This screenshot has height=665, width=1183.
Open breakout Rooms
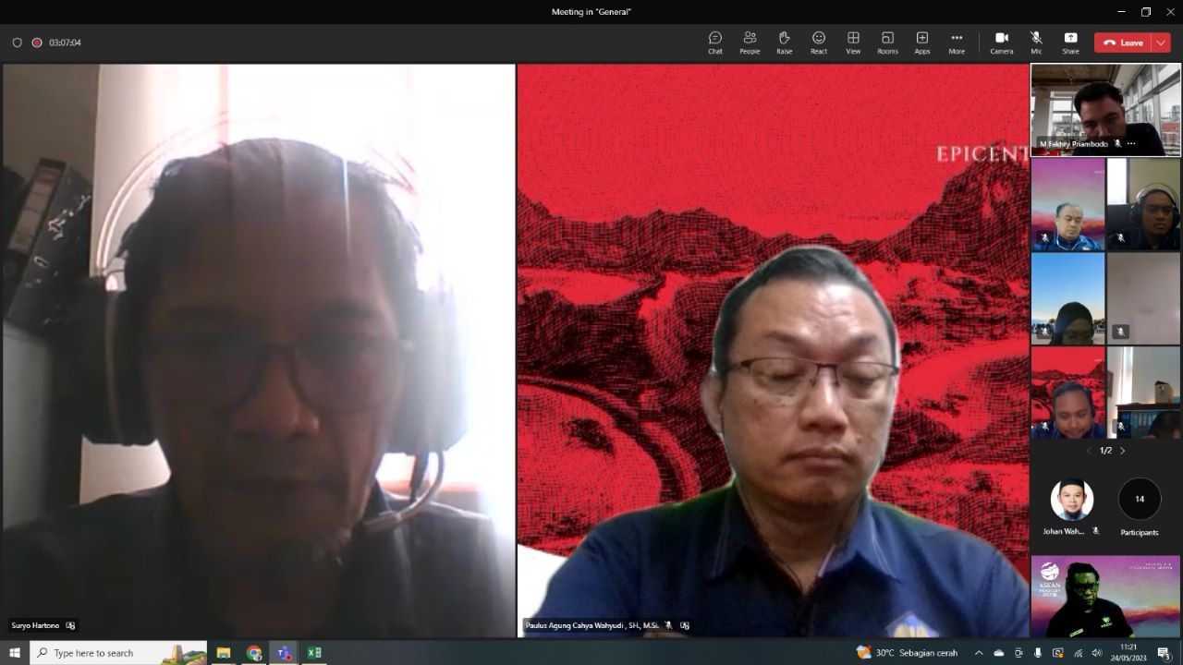point(887,42)
